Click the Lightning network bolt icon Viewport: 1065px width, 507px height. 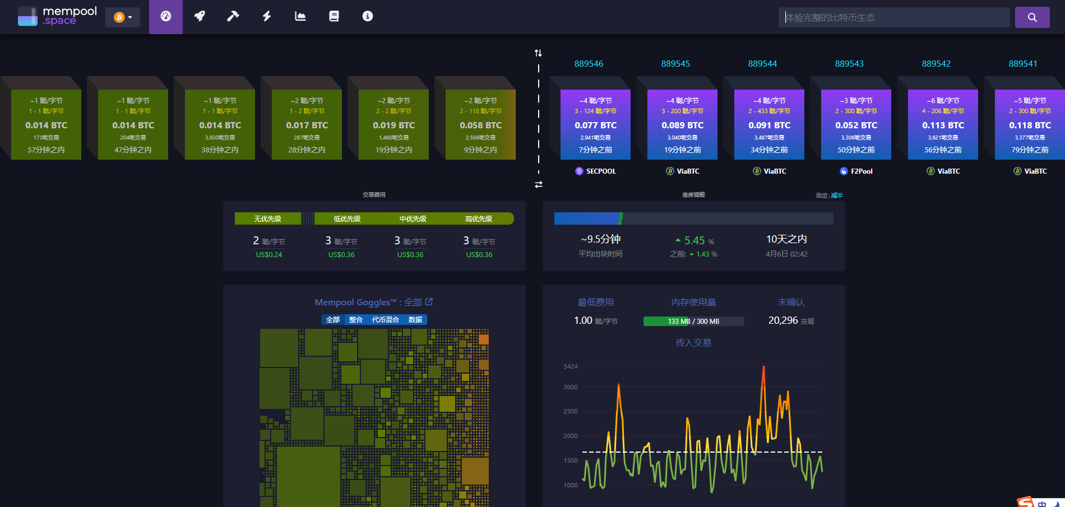point(266,16)
